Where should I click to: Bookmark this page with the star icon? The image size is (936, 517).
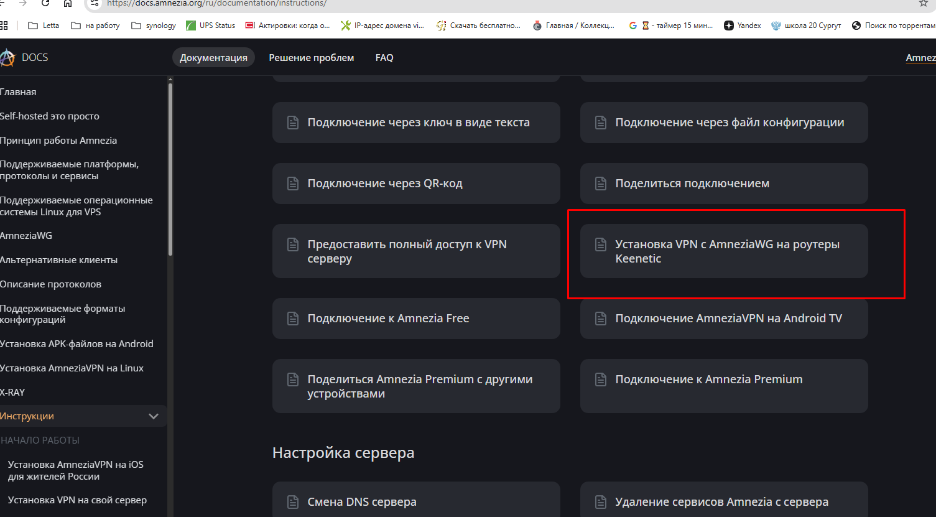pos(924,3)
